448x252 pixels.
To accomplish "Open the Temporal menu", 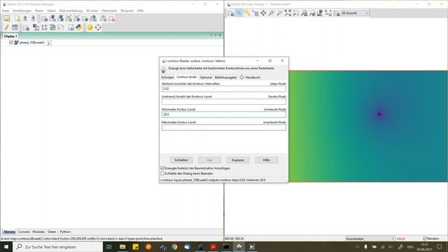I will point(127,11).
